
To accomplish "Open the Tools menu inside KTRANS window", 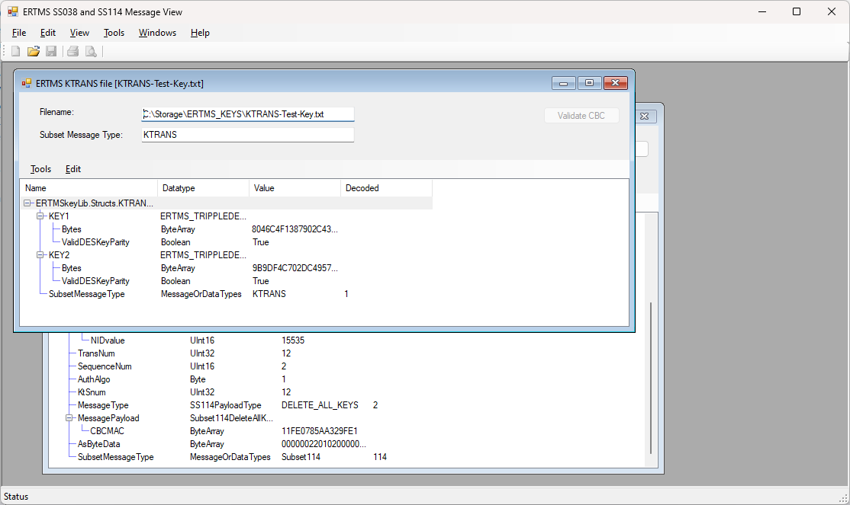I will tap(40, 169).
